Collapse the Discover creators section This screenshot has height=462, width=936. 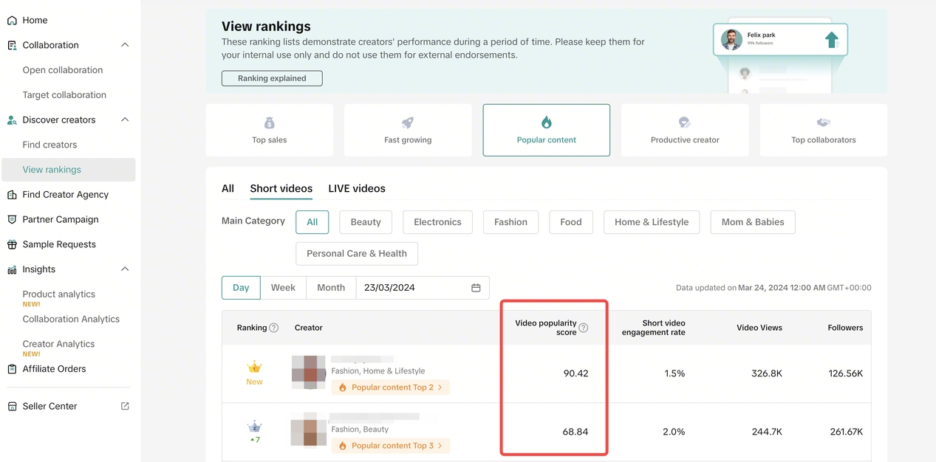[x=125, y=120]
